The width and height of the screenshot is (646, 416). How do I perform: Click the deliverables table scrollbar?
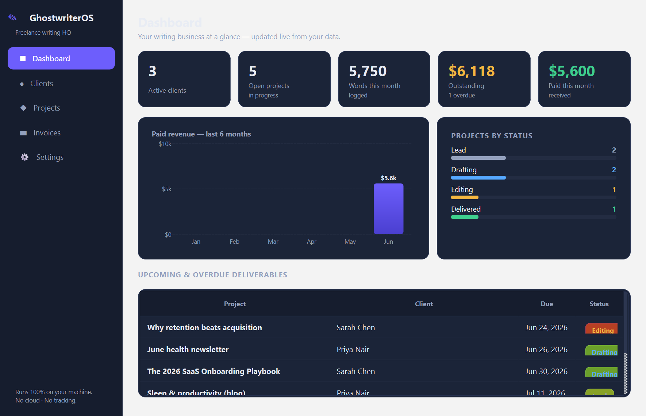pyautogui.click(x=626, y=373)
